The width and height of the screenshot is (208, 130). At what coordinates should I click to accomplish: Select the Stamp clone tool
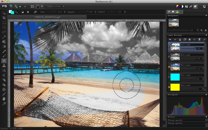tap(4, 66)
